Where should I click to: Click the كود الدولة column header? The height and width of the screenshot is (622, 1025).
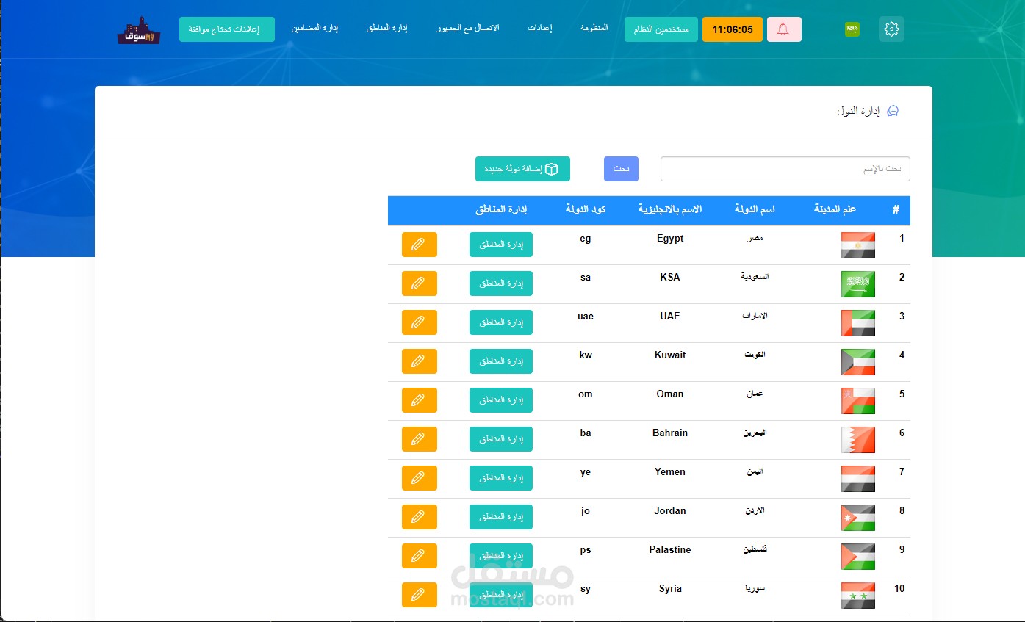586,210
